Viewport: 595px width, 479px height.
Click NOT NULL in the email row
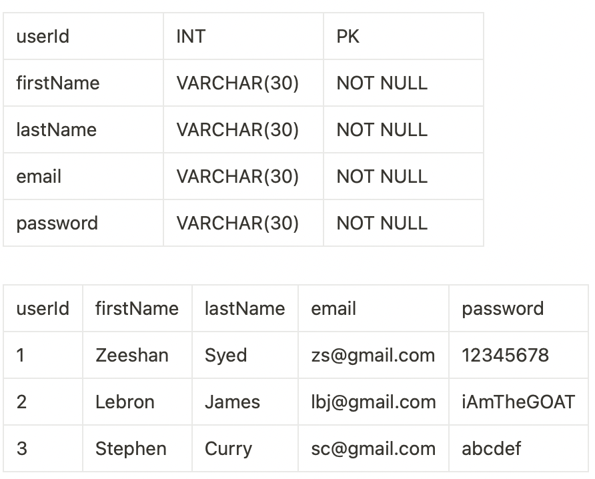[382, 176]
